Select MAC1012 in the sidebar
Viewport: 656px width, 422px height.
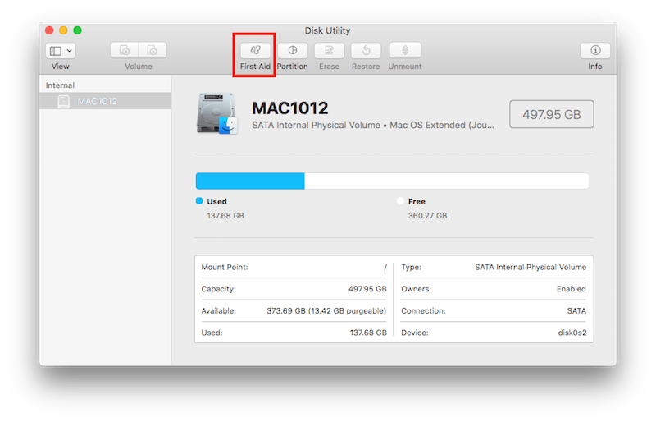[x=106, y=101]
